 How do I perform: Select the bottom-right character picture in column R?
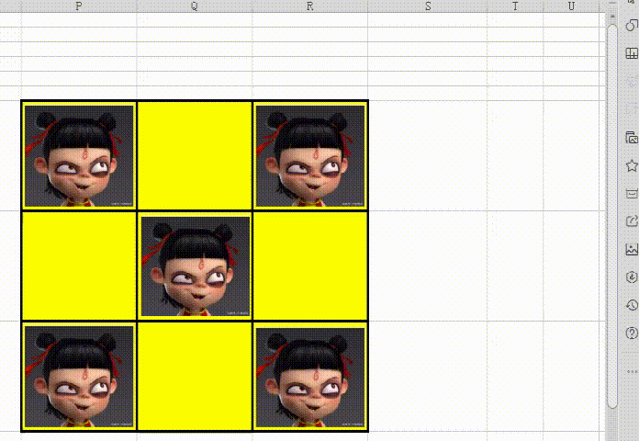310,376
